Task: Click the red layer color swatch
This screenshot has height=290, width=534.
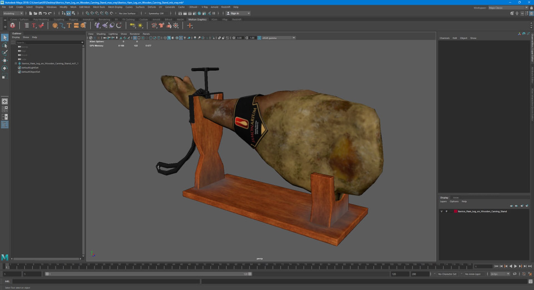Action: 456,211
